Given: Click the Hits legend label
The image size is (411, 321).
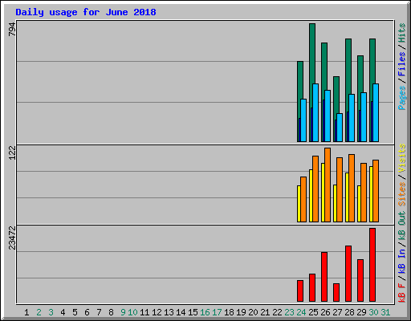Looking at the screenshot, I should 401,33.
